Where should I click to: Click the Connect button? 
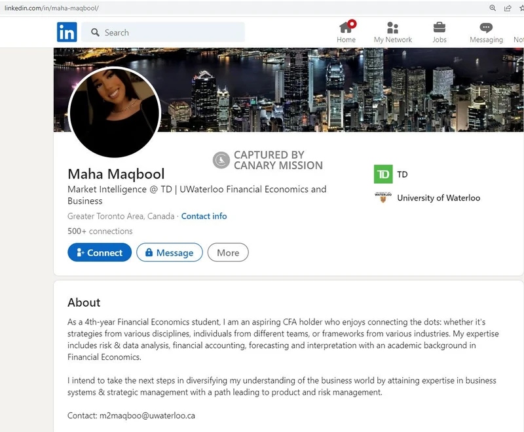tap(100, 252)
